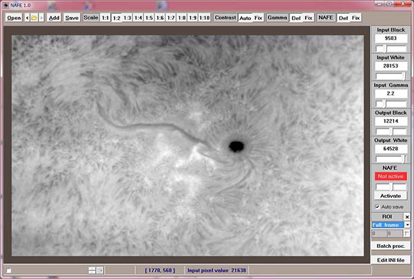The width and height of the screenshot is (414, 279).
Task: Go to previous file with left arrow
Action: pyautogui.click(x=27, y=18)
